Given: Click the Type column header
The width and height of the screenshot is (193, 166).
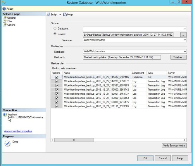Looking at the screenshot, I should click(x=156, y=73).
